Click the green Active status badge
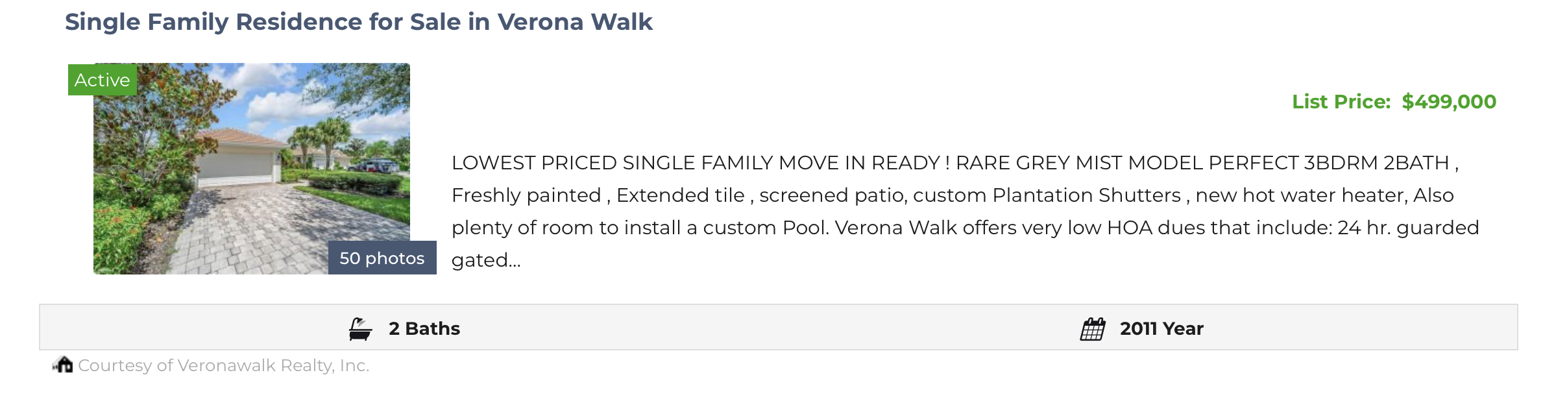1556x401 pixels. pos(103,80)
